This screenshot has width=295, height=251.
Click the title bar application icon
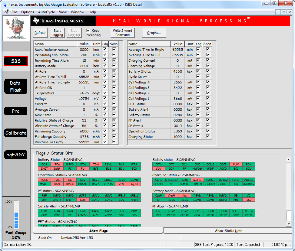(5, 4)
